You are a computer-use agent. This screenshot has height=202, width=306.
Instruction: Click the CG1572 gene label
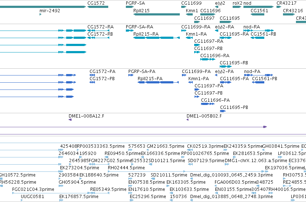(96, 3)
